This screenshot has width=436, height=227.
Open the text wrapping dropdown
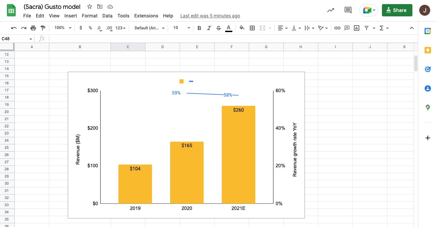point(309,28)
